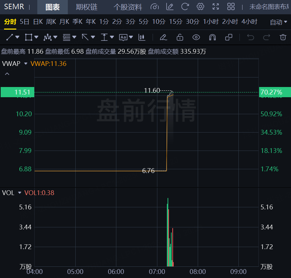This screenshot has width=291, height=278.
Task: Select the 10分 timeframe
Action: 159,22
